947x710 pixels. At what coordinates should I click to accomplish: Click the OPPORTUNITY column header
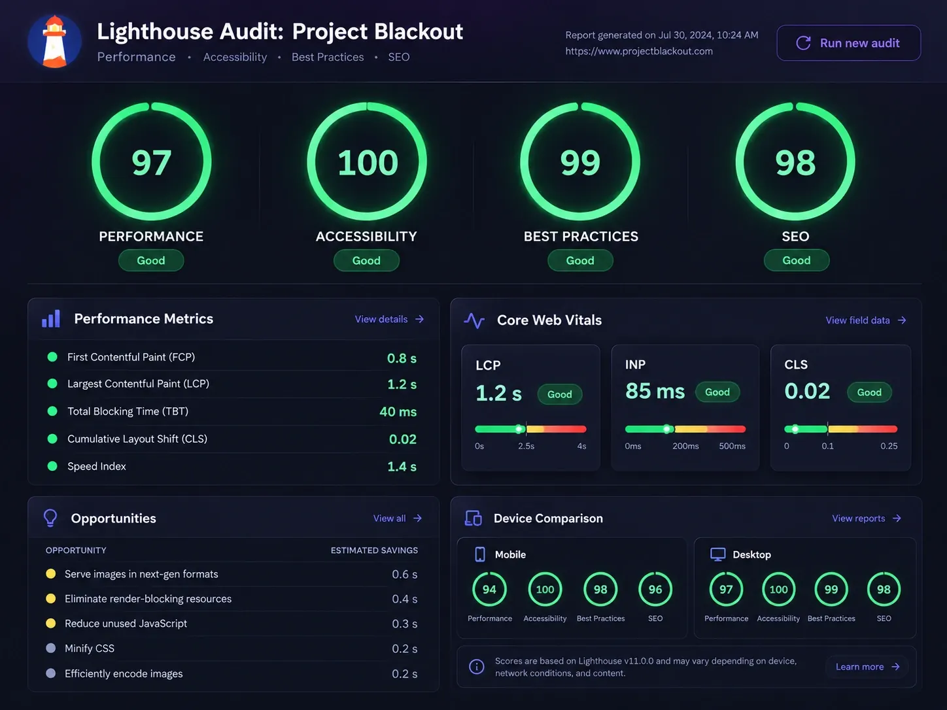click(76, 550)
